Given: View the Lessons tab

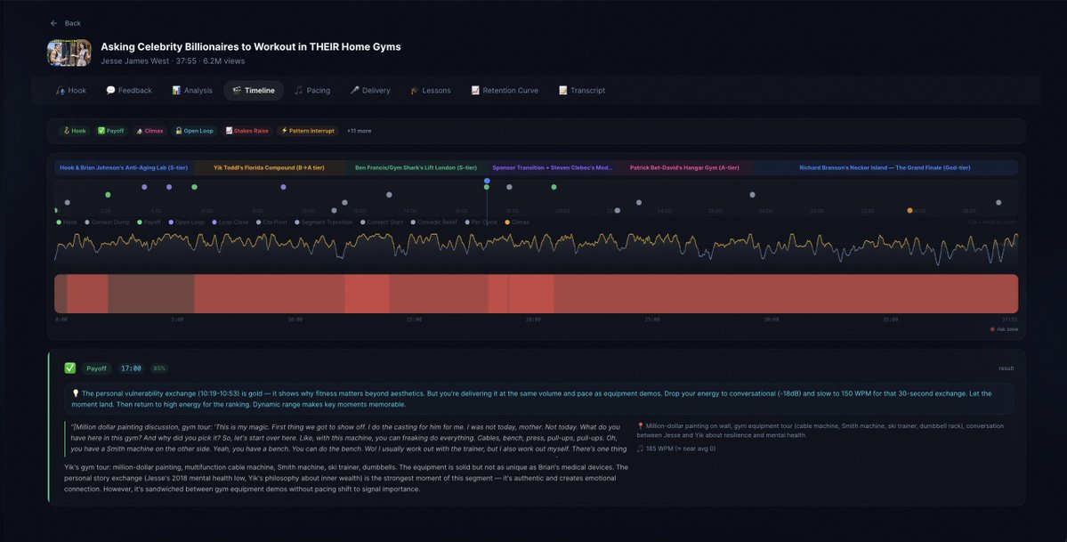Looking at the screenshot, I should pos(431,91).
